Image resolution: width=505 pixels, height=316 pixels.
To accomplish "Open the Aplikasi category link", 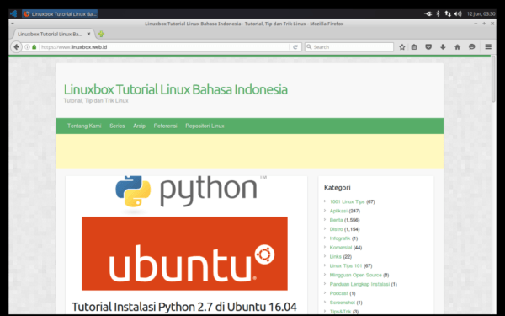I will coord(338,211).
